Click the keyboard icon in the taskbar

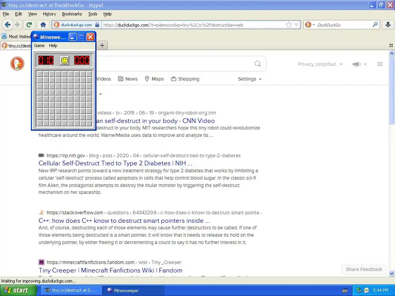[x=345, y=291]
